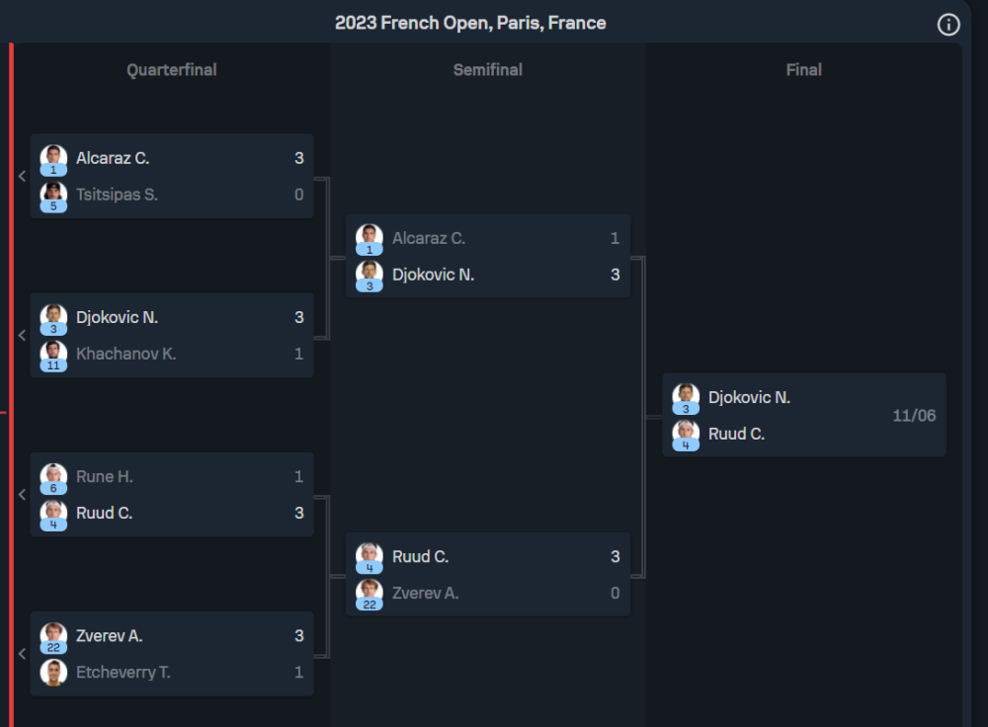Click Alcaraz's player avatar in the quarterfinal
The width and height of the screenshot is (988, 727).
point(53,157)
